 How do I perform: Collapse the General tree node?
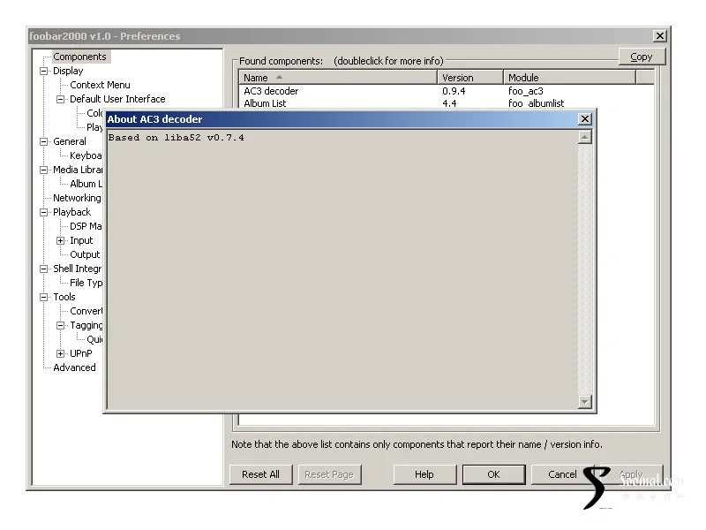coord(43,141)
